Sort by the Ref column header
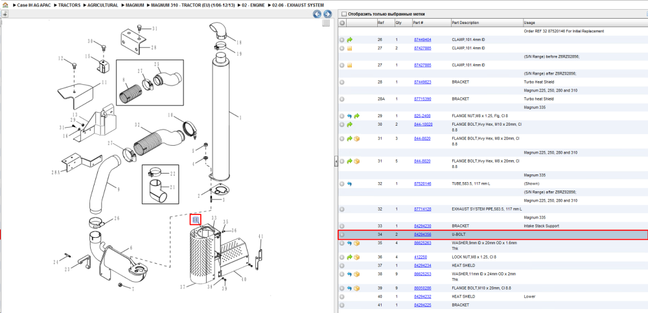This screenshot has height=313, width=648. [385, 23]
